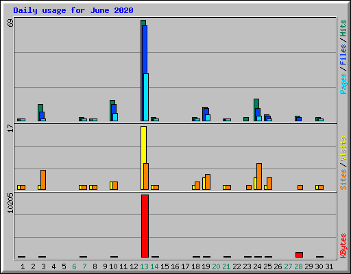
Task: Click the green day label '13'
Action: coord(144,266)
